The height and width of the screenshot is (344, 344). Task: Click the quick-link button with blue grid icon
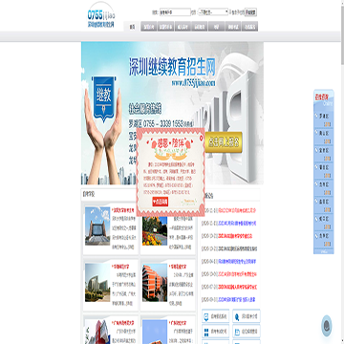[216, 332]
